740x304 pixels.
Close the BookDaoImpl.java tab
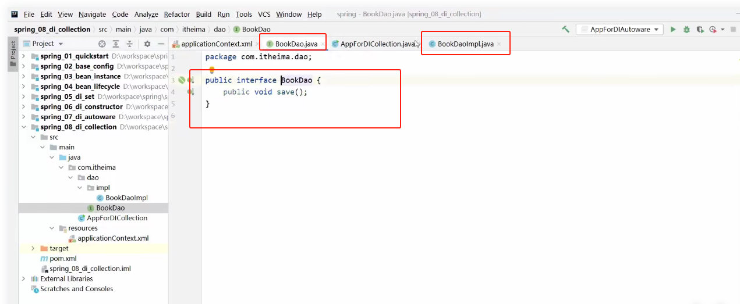499,44
